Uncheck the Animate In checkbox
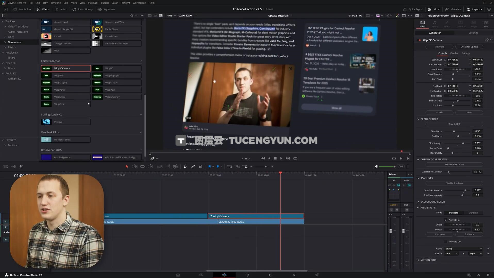The height and width of the screenshot is (278, 494). click(x=445, y=220)
